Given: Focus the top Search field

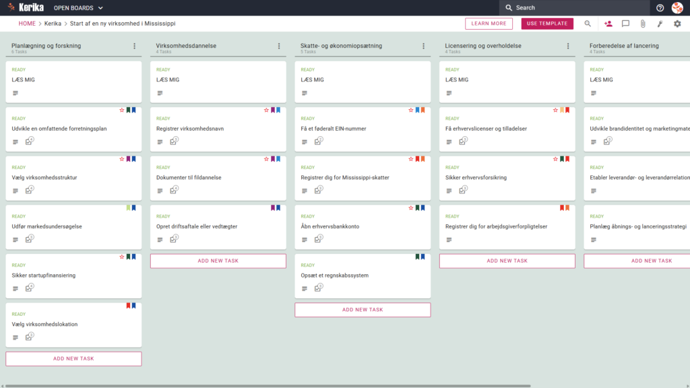Looking at the screenshot, I should 574,8.
